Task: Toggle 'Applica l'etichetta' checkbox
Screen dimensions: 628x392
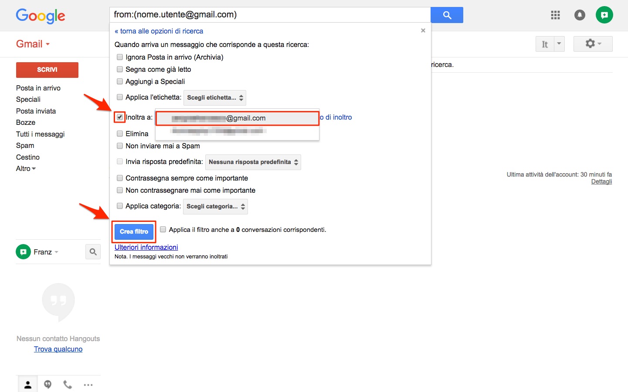Action: click(120, 97)
